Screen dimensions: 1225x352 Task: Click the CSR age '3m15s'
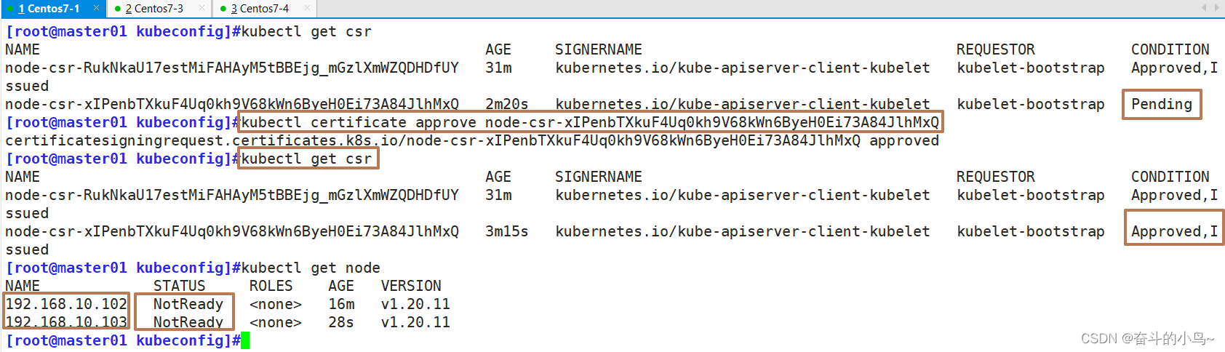pyautogui.click(x=507, y=231)
